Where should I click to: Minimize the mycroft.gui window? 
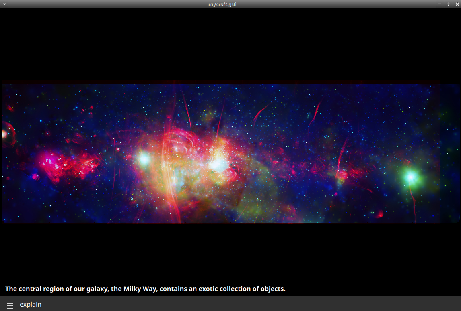(x=440, y=4)
